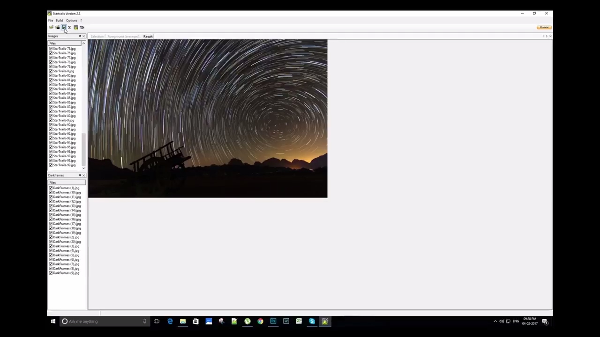Click the star trails result image

coord(208,119)
